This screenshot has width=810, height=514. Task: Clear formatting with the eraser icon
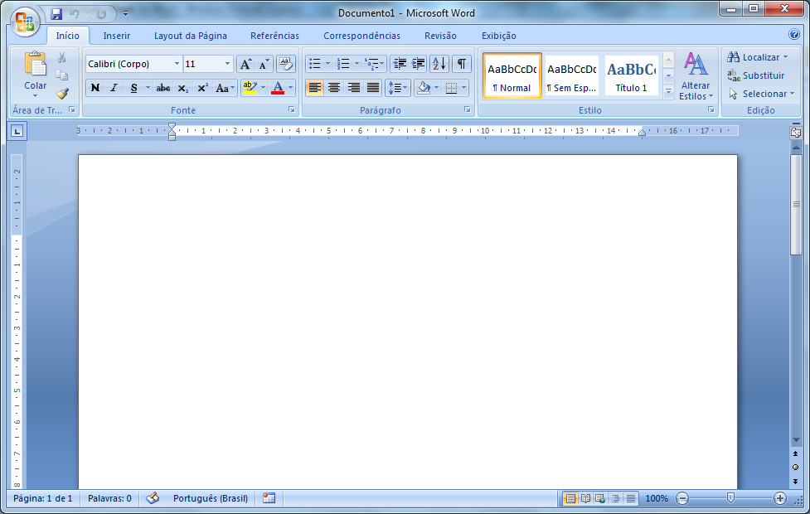(286, 64)
